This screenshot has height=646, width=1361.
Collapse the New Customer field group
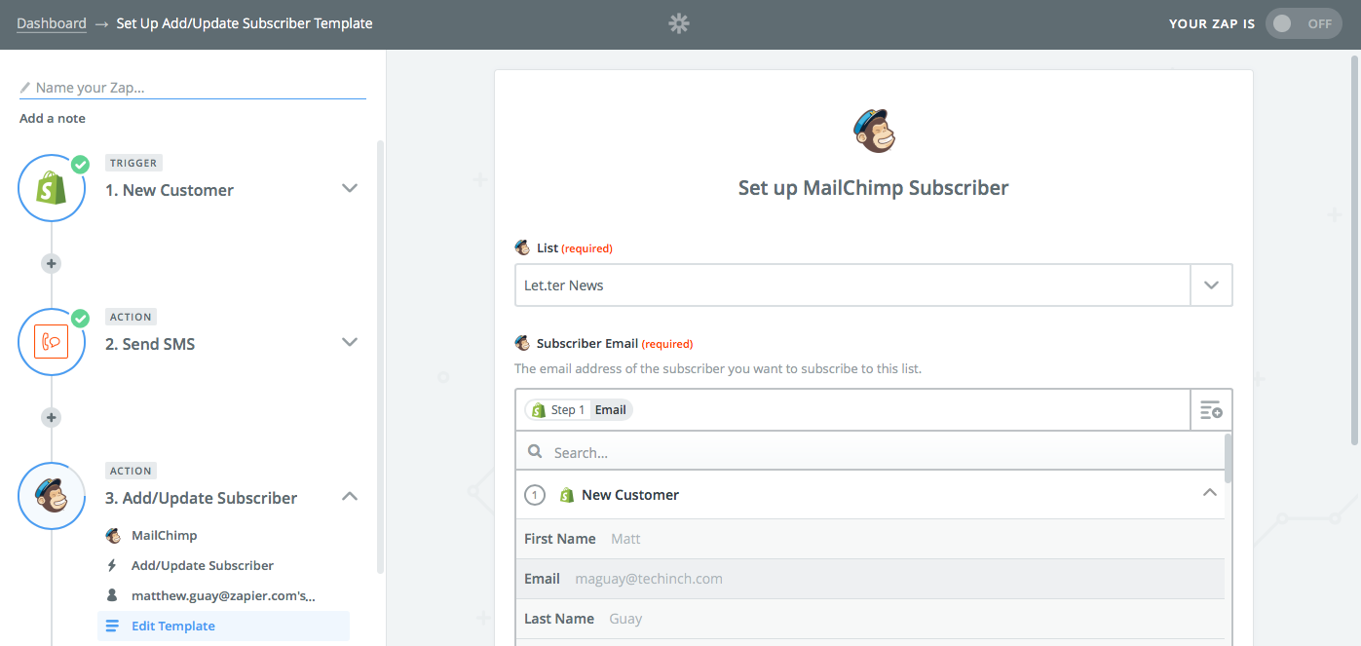click(1209, 494)
